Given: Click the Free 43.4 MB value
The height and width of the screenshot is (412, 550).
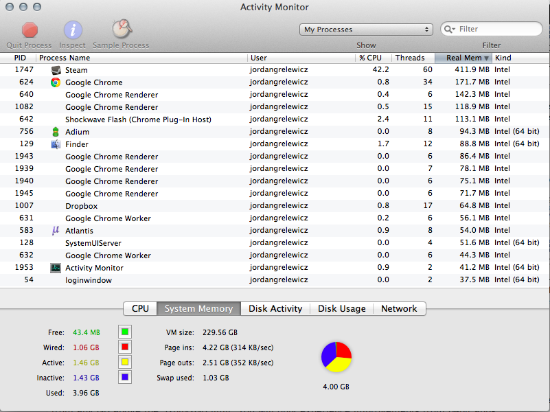Looking at the screenshot, I should point(87,332).
